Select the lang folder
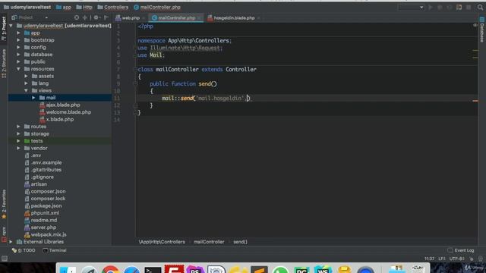 [x=40, y=83]
